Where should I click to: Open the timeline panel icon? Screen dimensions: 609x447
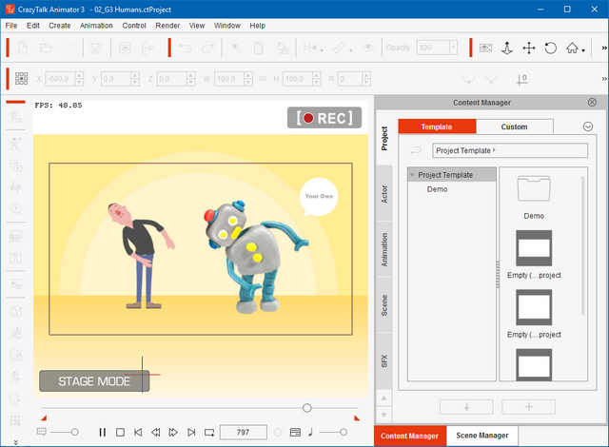(x=295, y=433)
